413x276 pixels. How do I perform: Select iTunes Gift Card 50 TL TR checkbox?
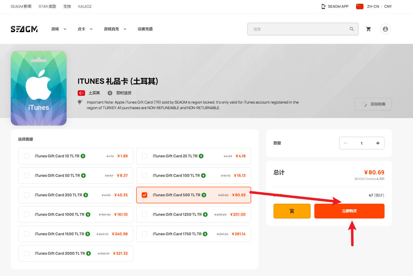(27, 176)
